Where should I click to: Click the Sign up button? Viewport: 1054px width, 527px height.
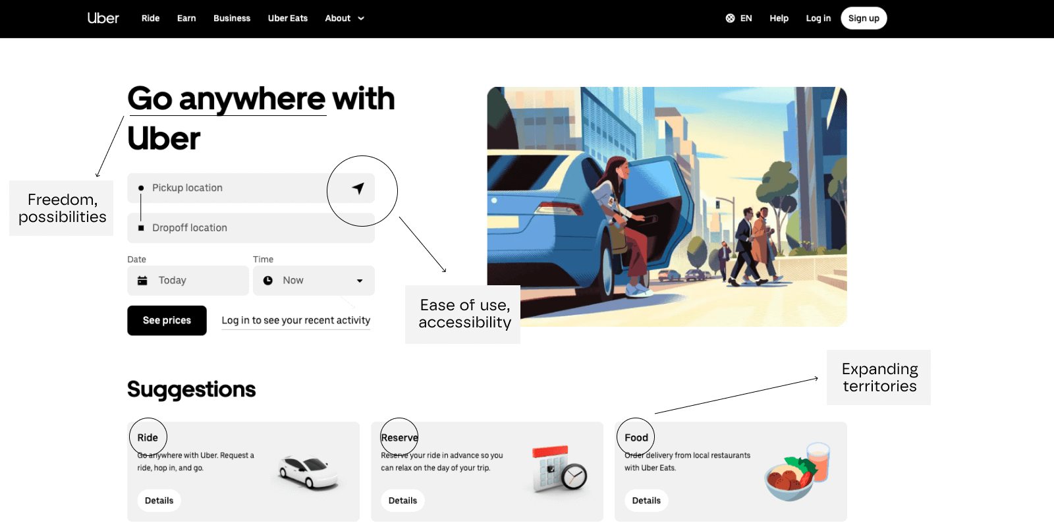tap(864, 18)
